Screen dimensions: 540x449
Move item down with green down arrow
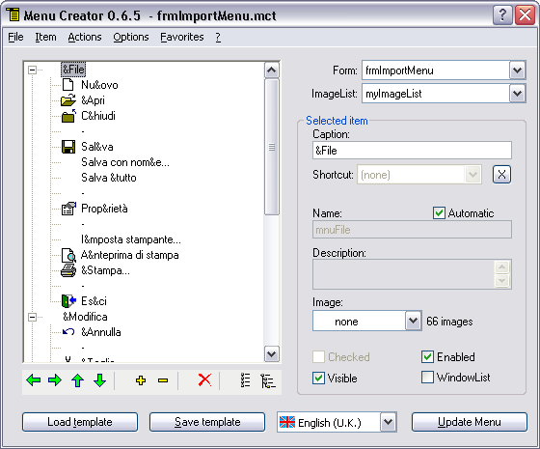[x=100, y=380]
